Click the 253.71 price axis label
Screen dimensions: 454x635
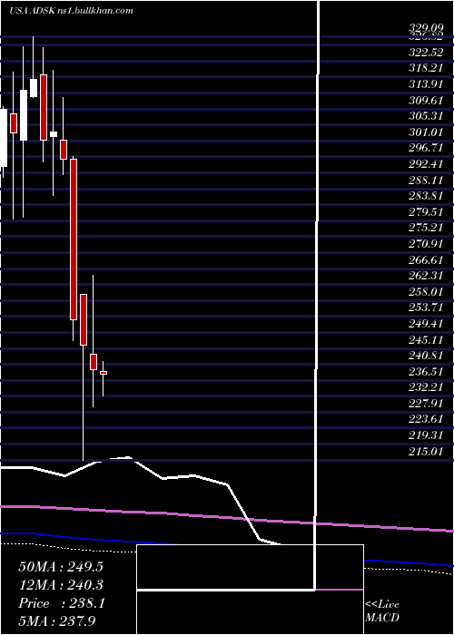[x=426, y=308]
